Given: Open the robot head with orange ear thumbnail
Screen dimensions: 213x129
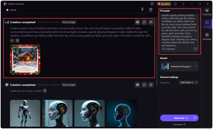Looking at the screenshot, I should 57,113.
